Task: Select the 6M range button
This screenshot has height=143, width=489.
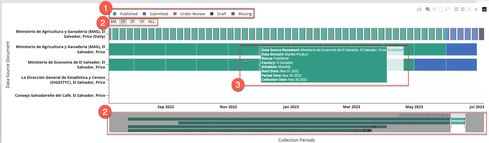Action: pos(113,21)
